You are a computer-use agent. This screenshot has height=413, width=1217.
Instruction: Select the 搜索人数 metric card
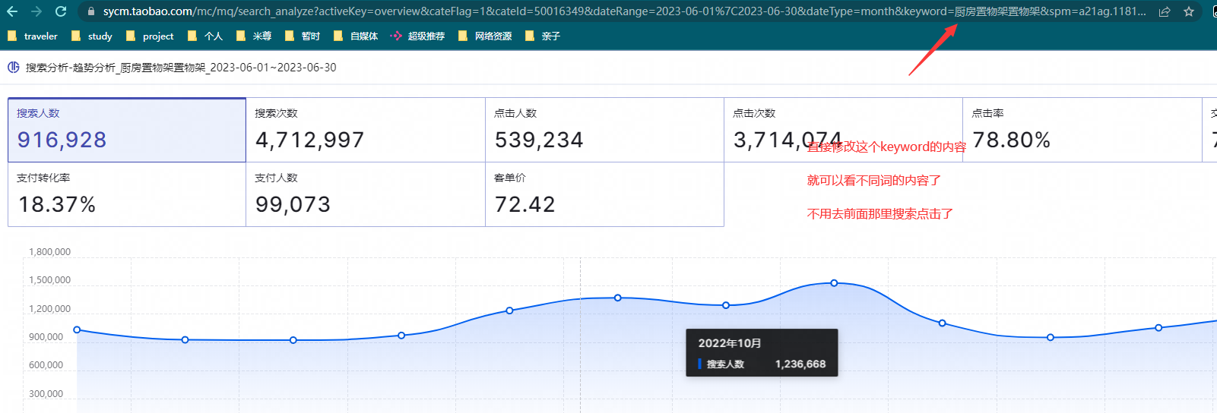point(127,130)
